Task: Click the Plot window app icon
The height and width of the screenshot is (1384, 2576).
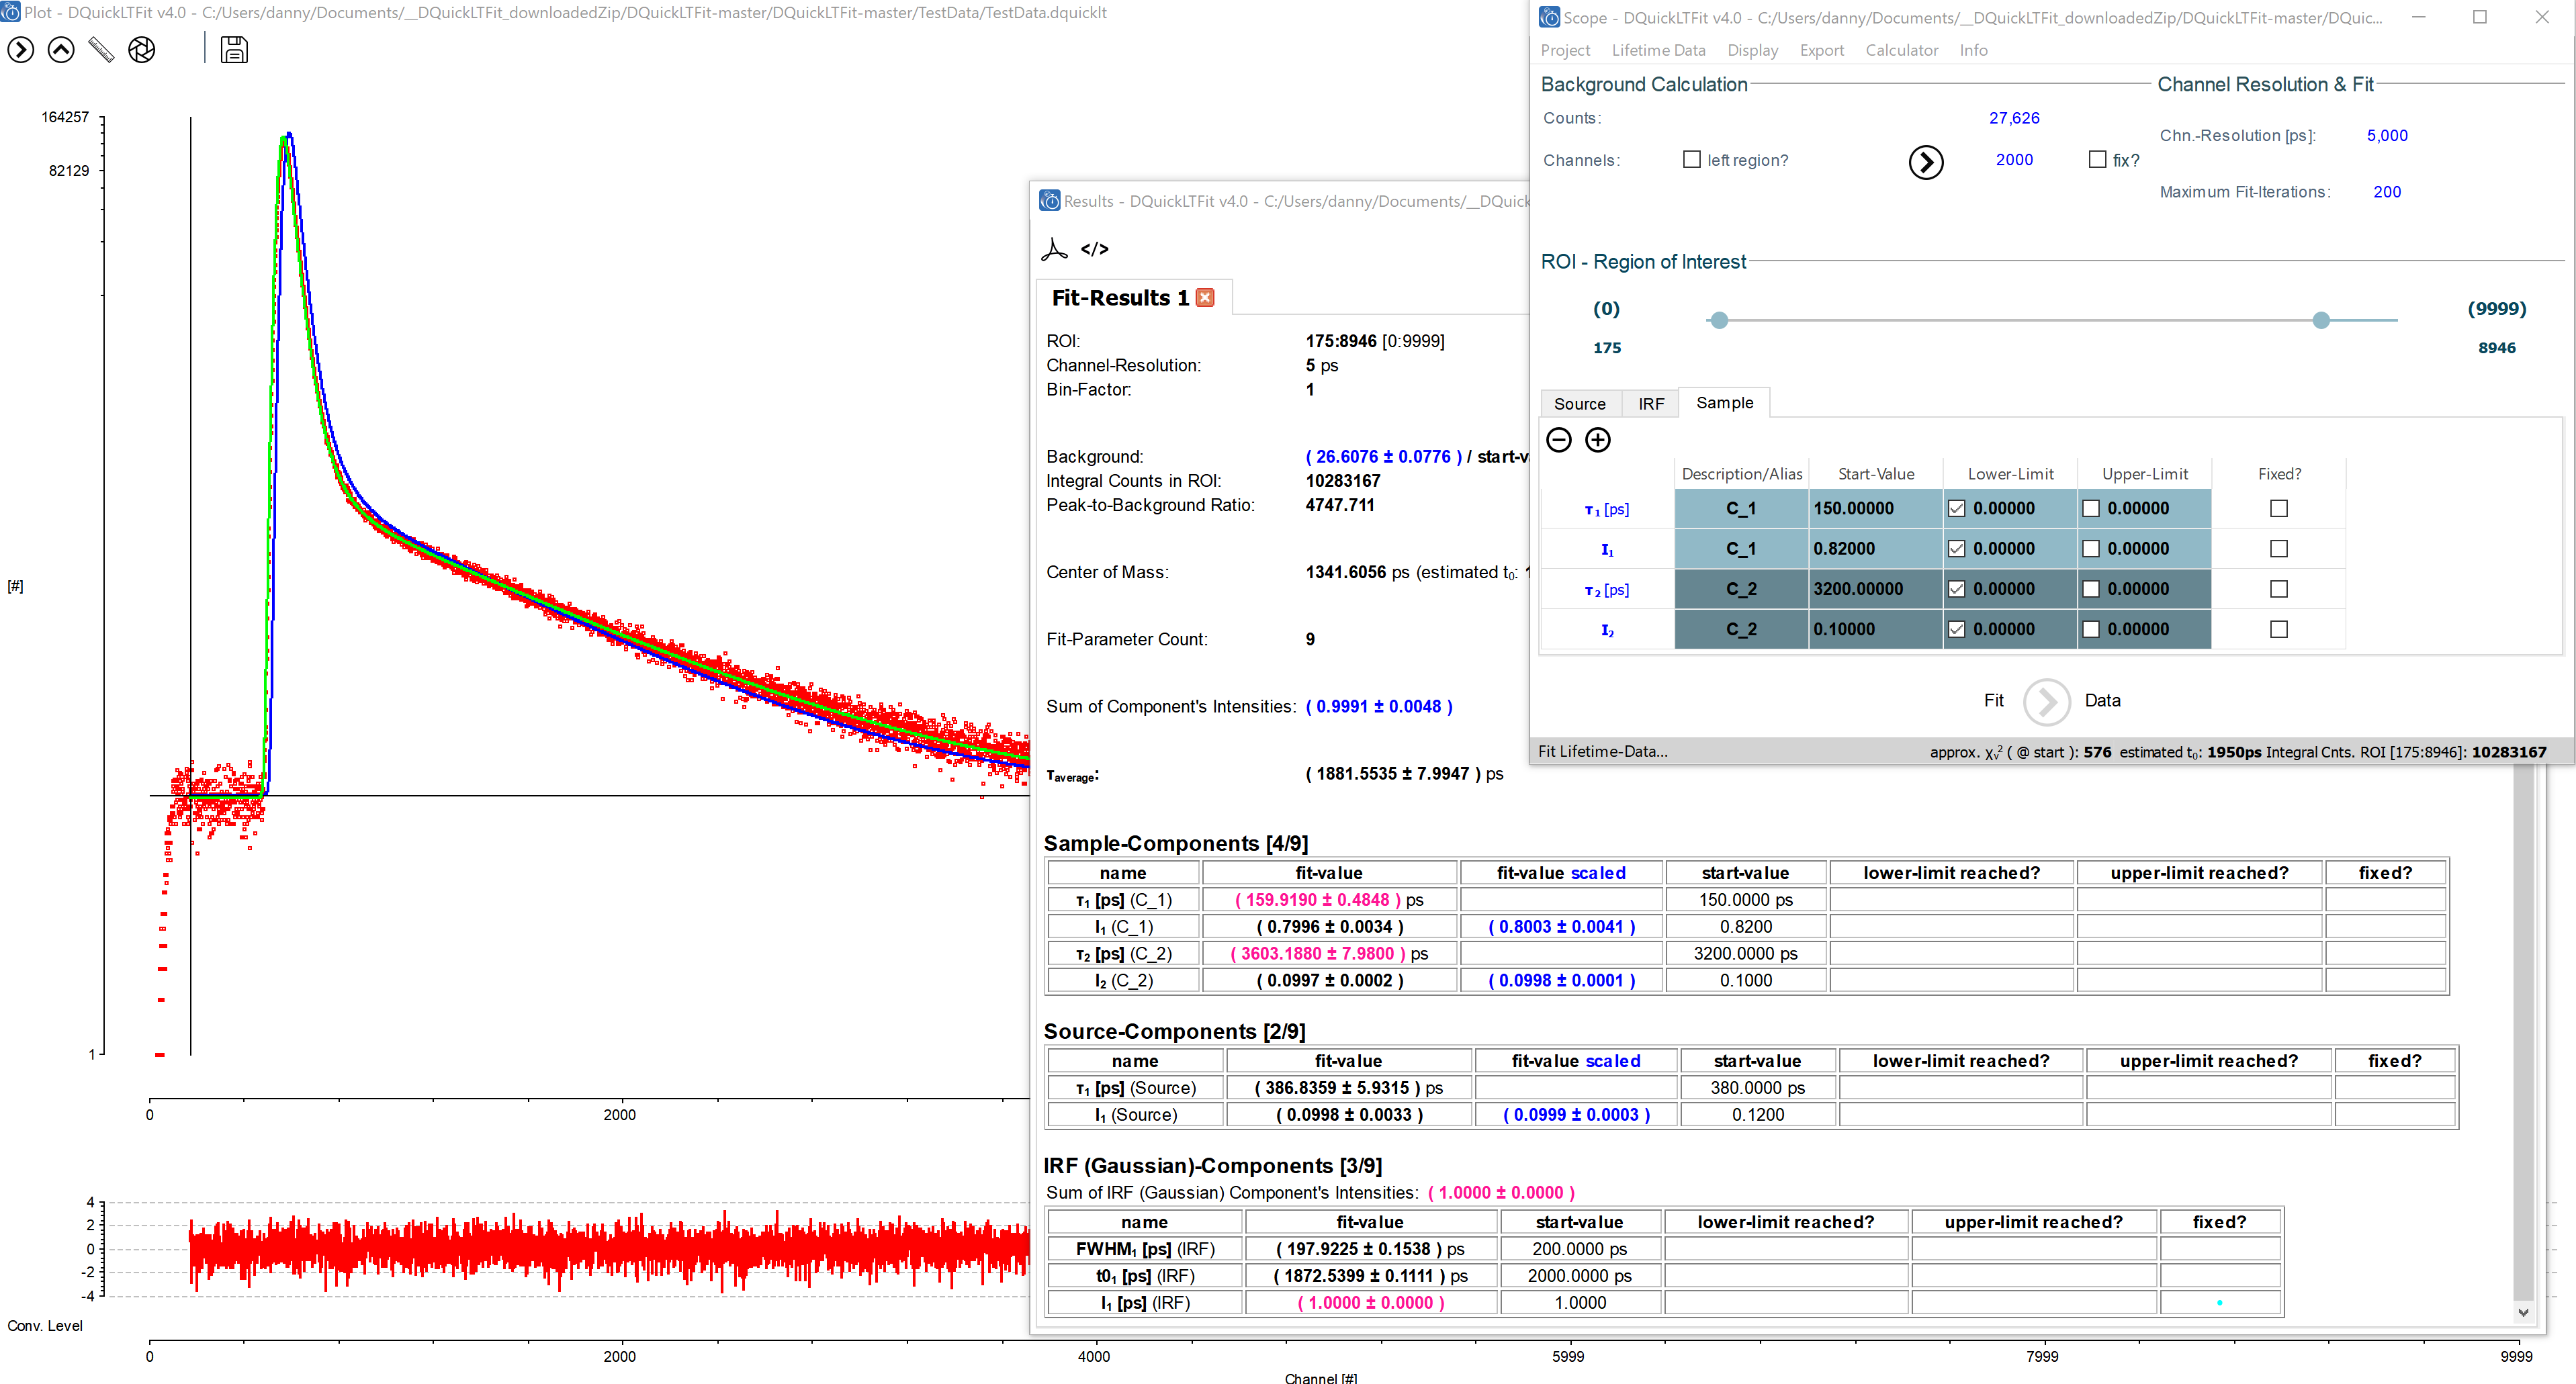Action: (x=11, y=12)
